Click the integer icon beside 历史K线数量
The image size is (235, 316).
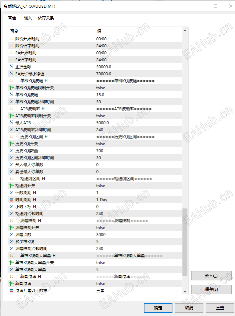[x=12, y=151]
